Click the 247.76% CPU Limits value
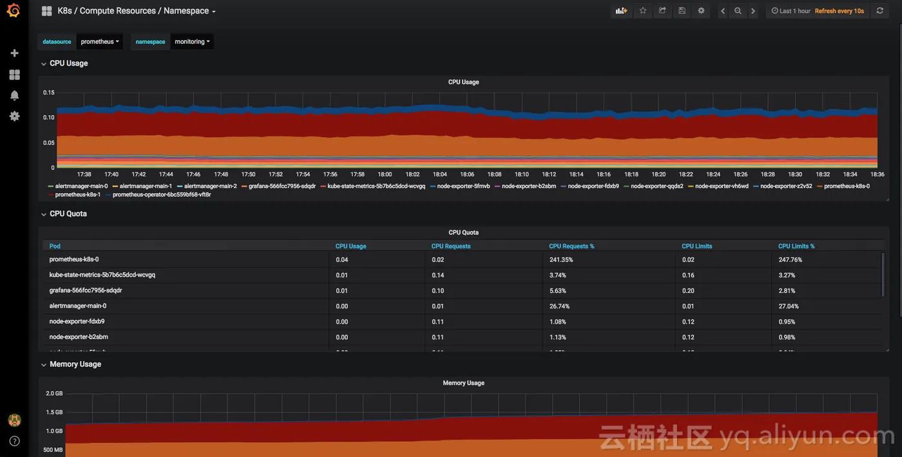This screenshot has width=902, height=457. pyautogui.click(x=791, y=259)
